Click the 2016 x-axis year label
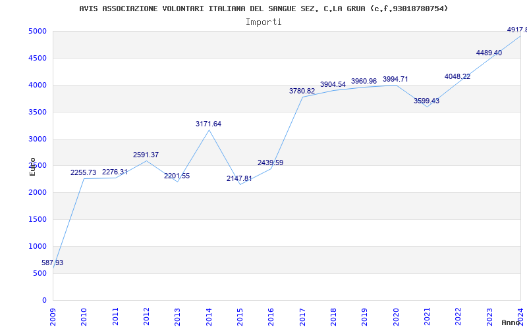527x329 pixels. [271, 317]
